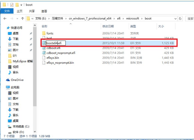Open 下载 under 此电脑
Viewport: 194px width, 140px height.
[16, 110]
